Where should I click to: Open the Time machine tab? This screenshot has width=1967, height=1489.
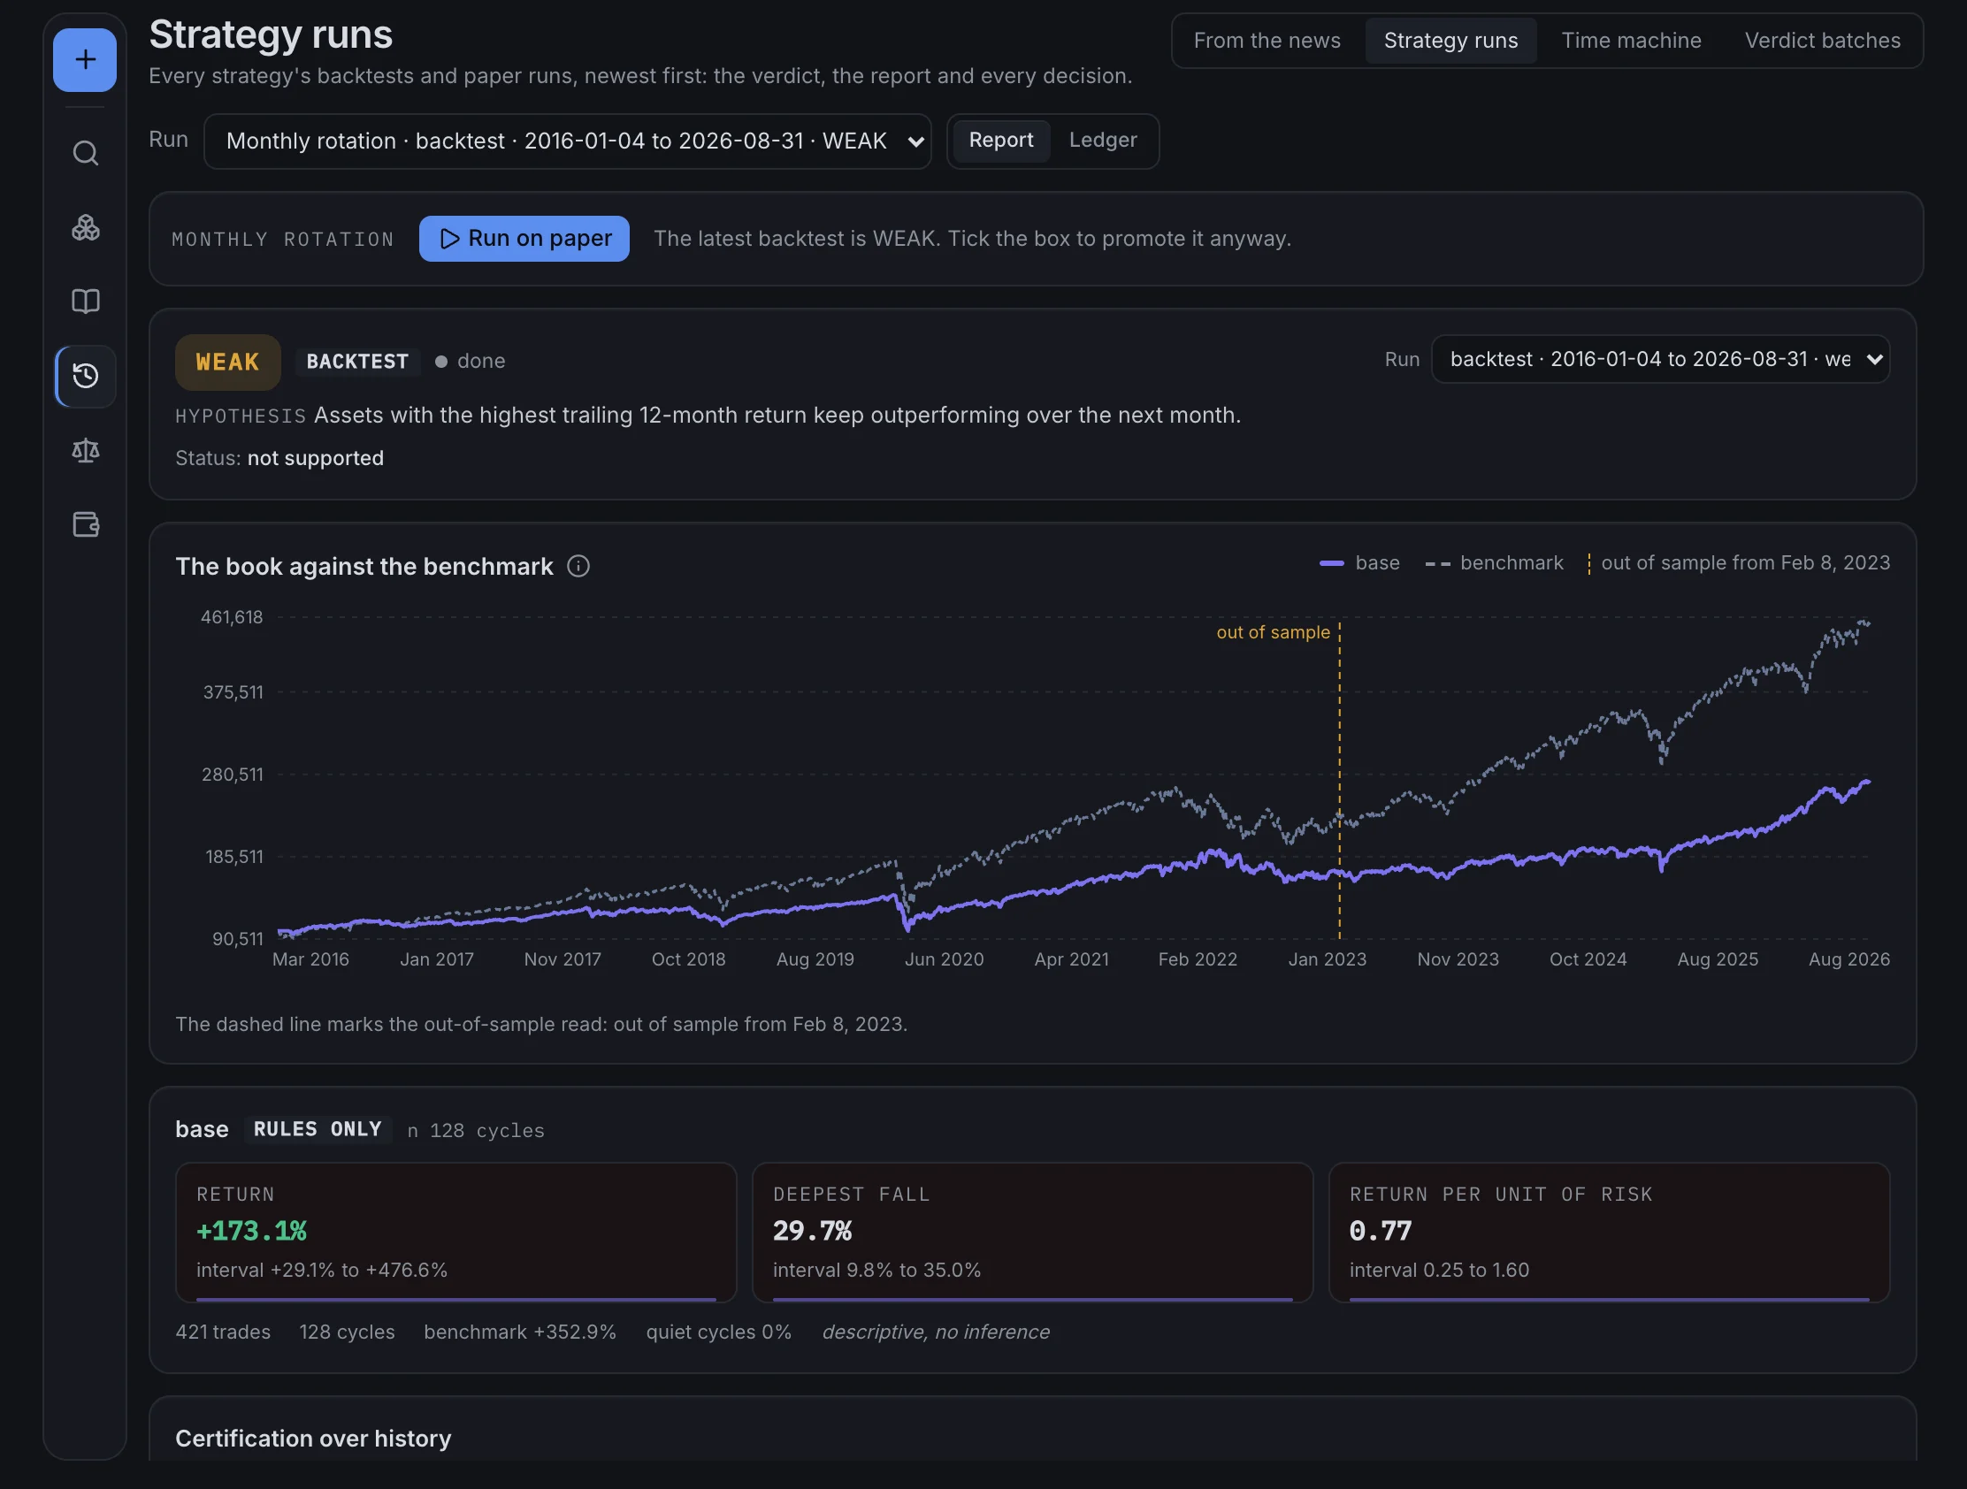click(1631, 41)
